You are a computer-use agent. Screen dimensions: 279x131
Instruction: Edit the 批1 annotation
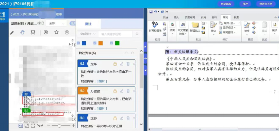[122, 64]
